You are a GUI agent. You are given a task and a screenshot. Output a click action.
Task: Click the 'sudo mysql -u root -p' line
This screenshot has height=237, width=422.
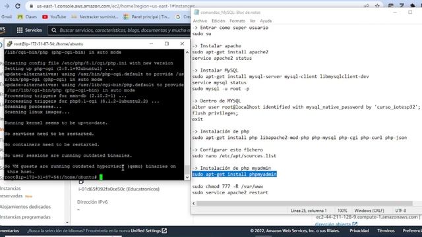click(x=221, y=89)
